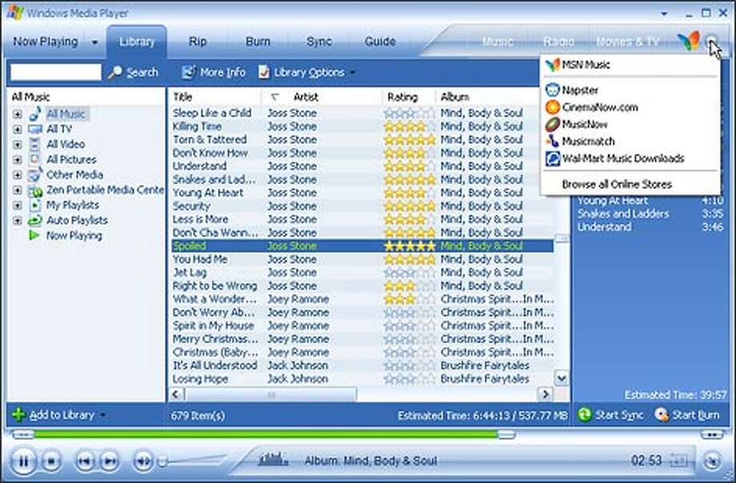Click the Start Burn disc icon
The width and height of the screenshot is (736, 483).
661,415
